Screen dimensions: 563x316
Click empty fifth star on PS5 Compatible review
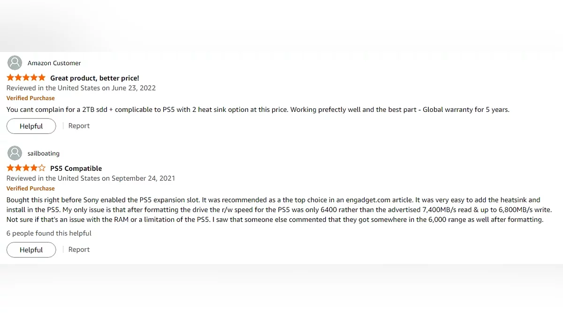(x=42, y=168)
